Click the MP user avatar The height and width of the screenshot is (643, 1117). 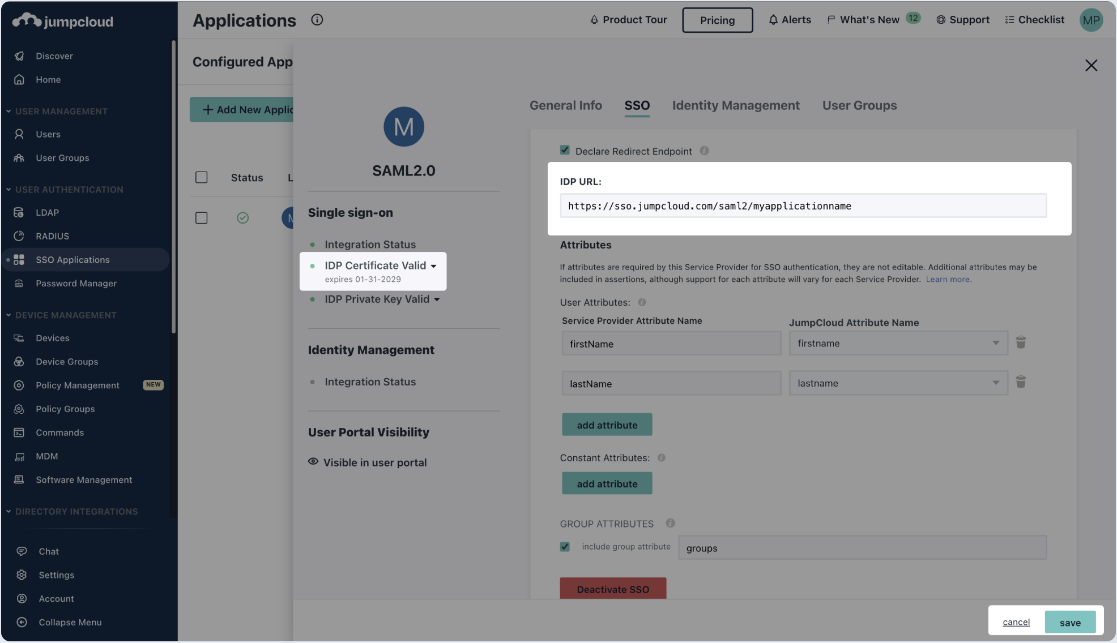click(x=1091, y=20)
